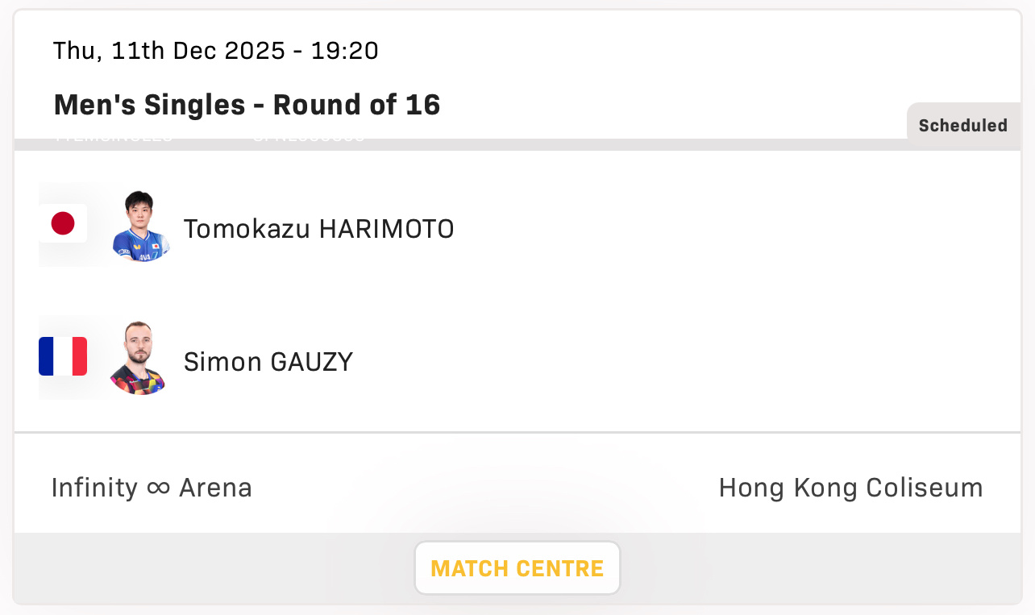Open the Match Centre

[x=517, y=568]
